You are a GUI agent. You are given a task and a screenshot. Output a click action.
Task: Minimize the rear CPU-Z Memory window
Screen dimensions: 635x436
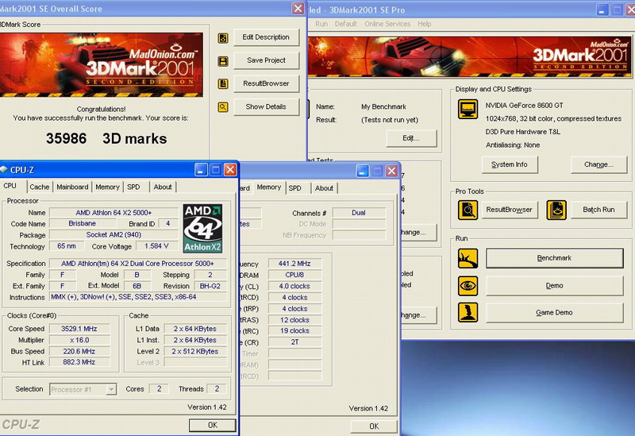click(363, 171)
